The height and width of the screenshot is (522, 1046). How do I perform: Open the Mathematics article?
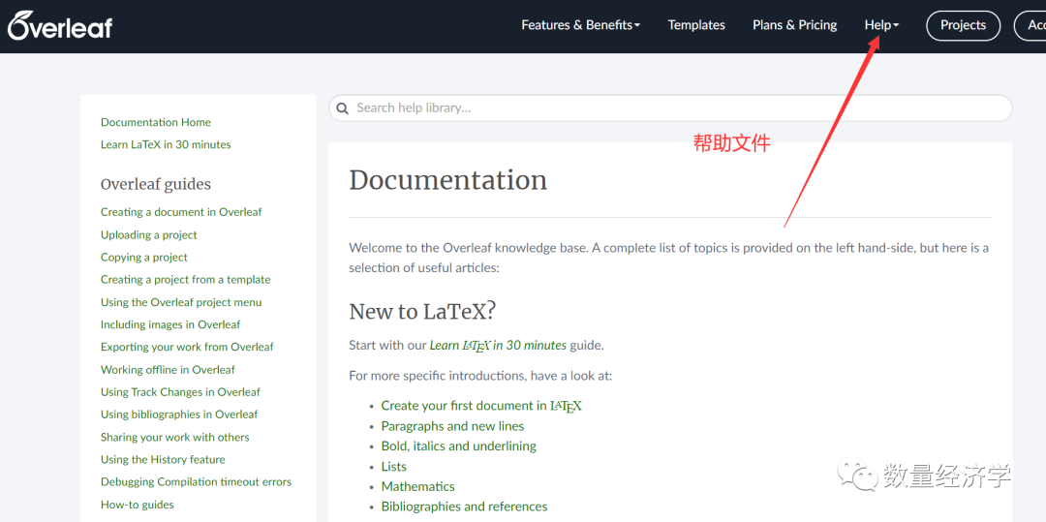[x=417, y=487]
